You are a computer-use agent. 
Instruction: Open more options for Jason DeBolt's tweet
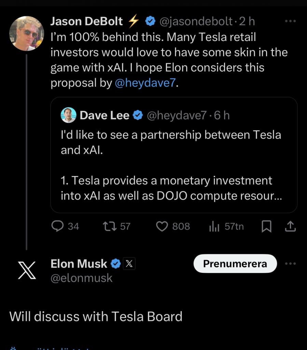coord(290,21)
